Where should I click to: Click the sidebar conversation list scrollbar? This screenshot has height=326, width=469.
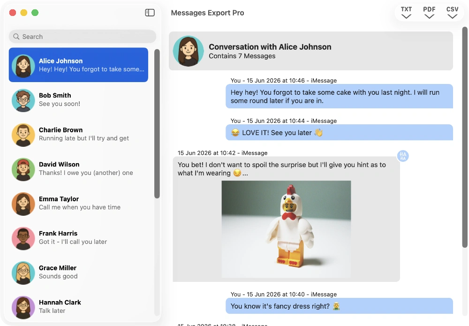(x=157, y=124)
